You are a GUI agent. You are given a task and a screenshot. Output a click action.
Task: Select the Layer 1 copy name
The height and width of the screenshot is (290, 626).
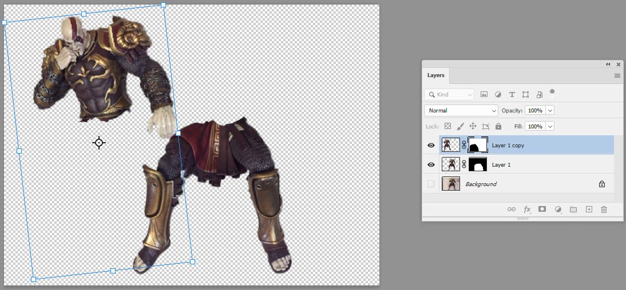click(x=508, y=146)
